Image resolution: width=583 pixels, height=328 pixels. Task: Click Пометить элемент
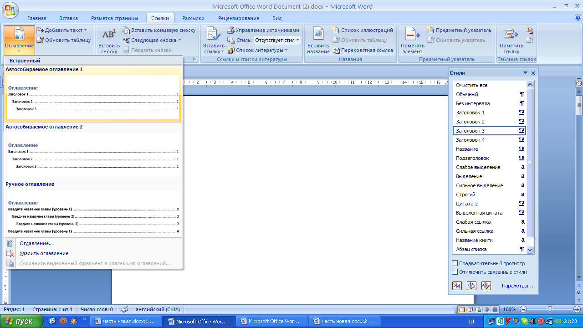[x=413, y=41]
